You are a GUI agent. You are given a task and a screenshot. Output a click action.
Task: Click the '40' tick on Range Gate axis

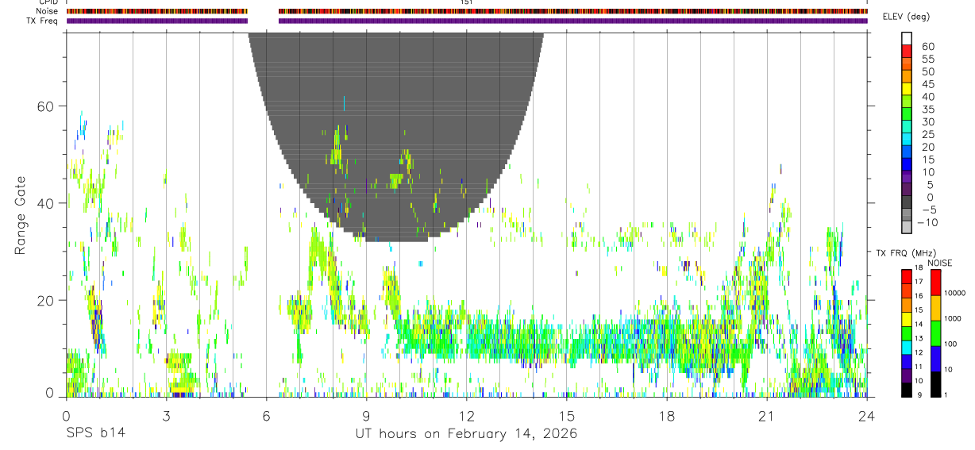[47, 203]
